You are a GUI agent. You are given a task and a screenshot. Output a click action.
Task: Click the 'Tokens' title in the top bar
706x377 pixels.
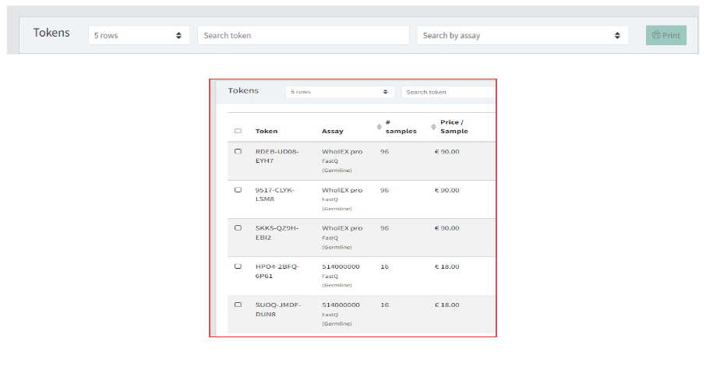click(x=51, y=33)
